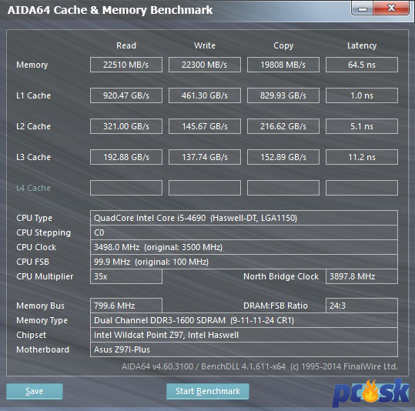
Task: Select L1 Cache Write 461.30 GB/s
Action: pos(205,95)
